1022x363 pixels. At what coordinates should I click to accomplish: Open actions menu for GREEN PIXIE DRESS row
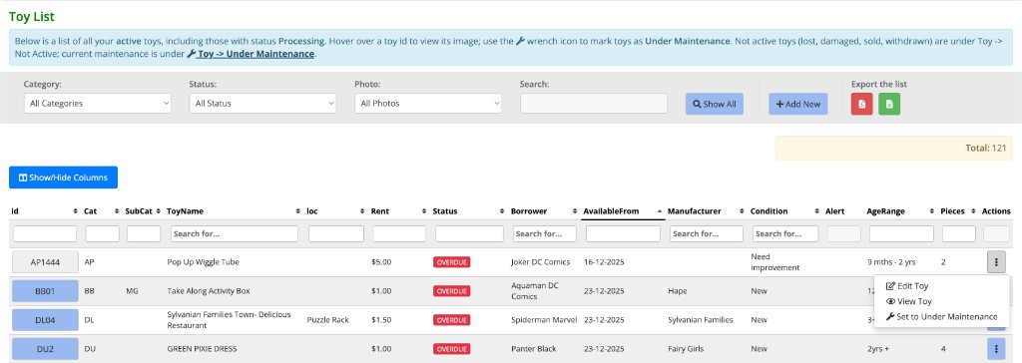point(995,349)
